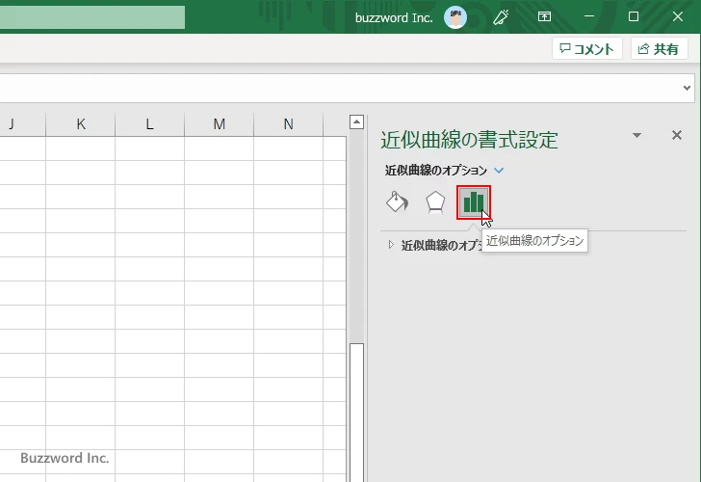
Task: Click the buzzword Inc. account name
Action: pyautogui.click(x=394, y=17)
